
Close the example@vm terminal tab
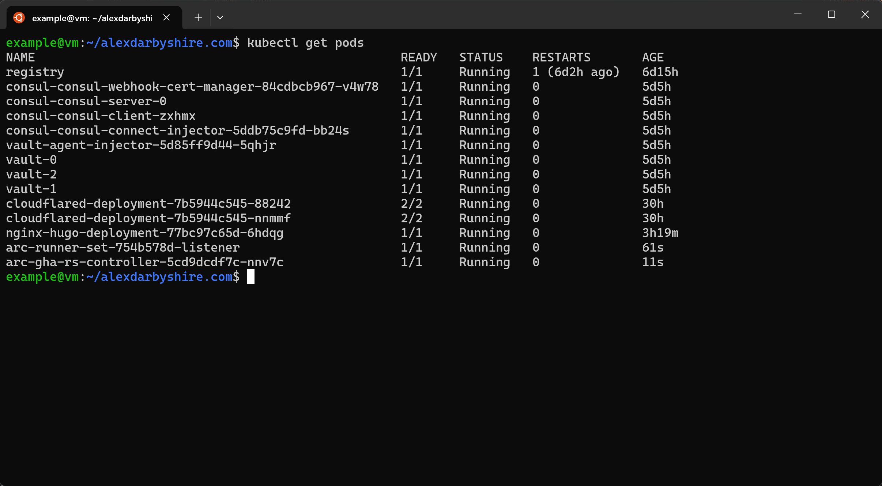[x=166, y=18]
